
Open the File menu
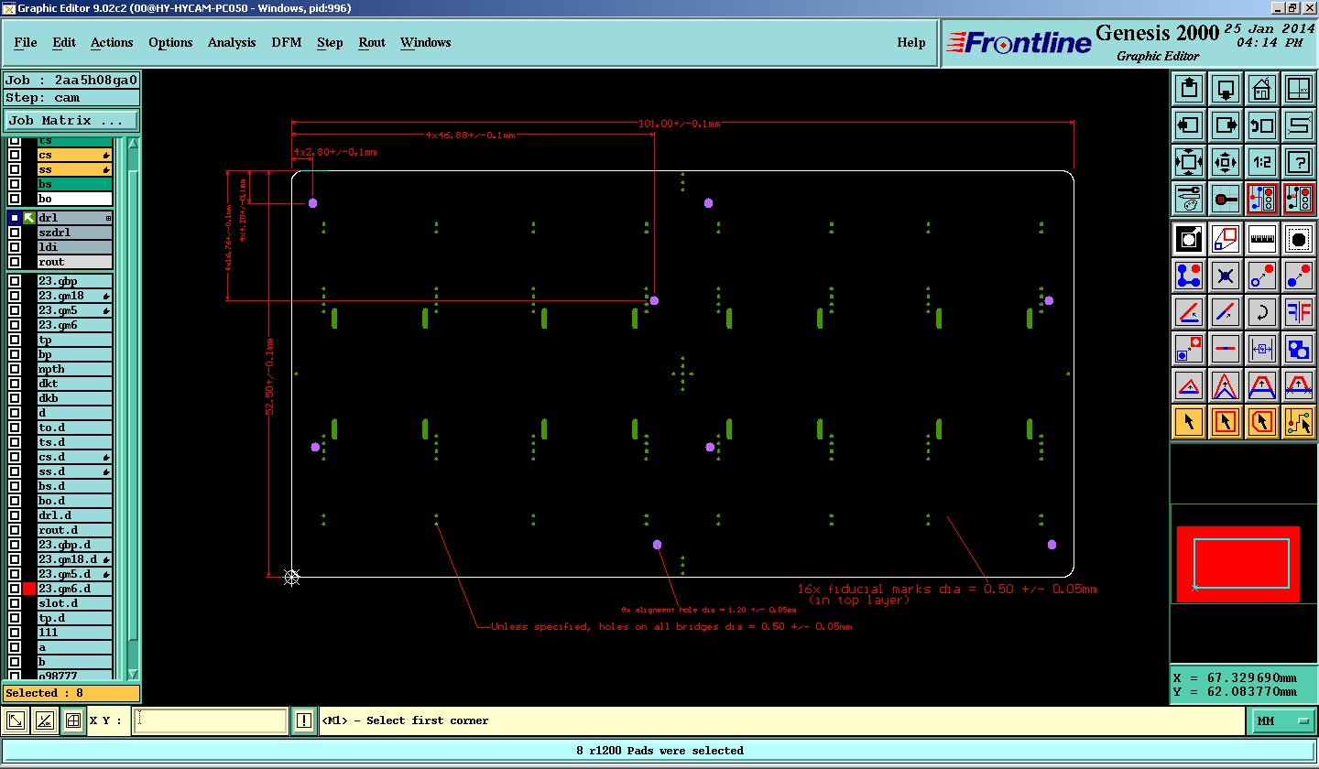pyautogui.click(x=26, y=42)
